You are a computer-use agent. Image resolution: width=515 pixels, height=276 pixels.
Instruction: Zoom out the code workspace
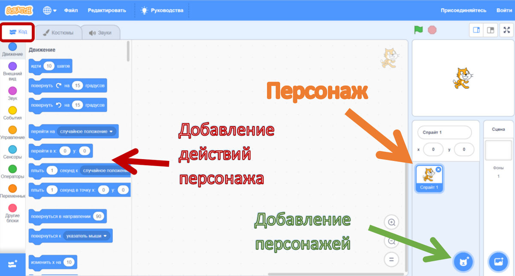(x=391, y=241)
